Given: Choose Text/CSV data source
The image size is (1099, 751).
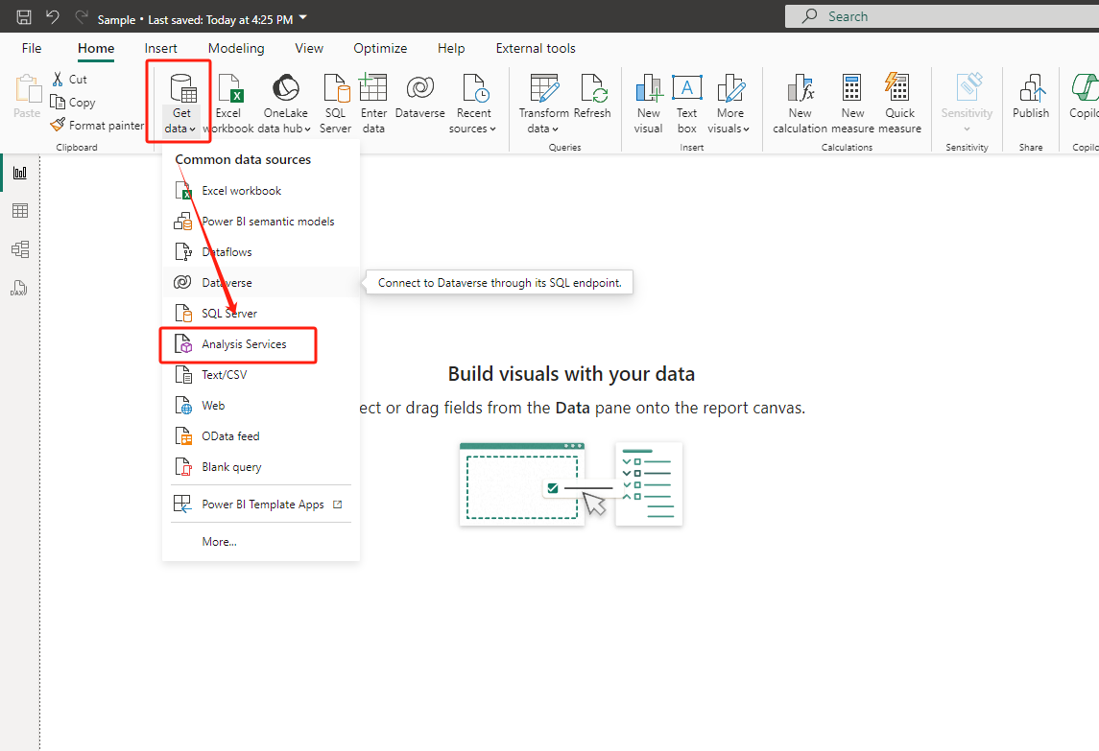Looking at the screenshot, I should (261, 375).
